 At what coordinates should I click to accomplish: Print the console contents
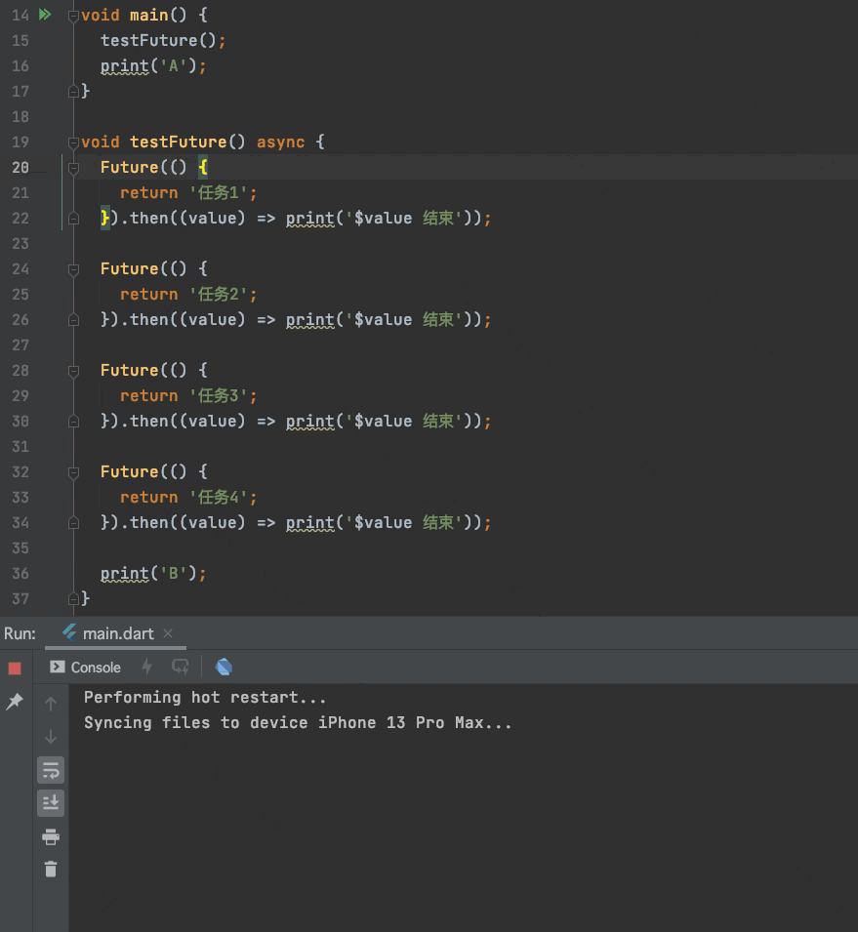point(50,836)
